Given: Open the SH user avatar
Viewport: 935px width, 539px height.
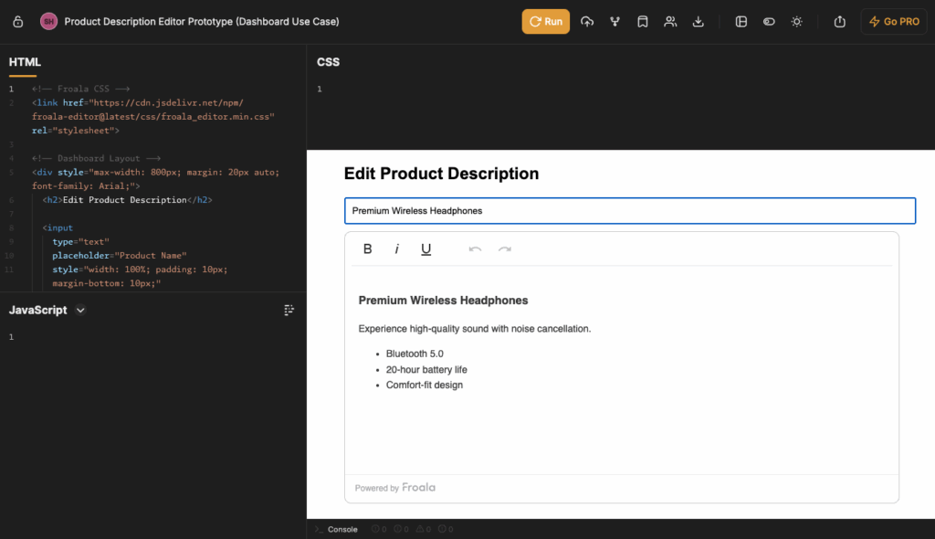Looking at the screenshot, I should click(48, 22).
